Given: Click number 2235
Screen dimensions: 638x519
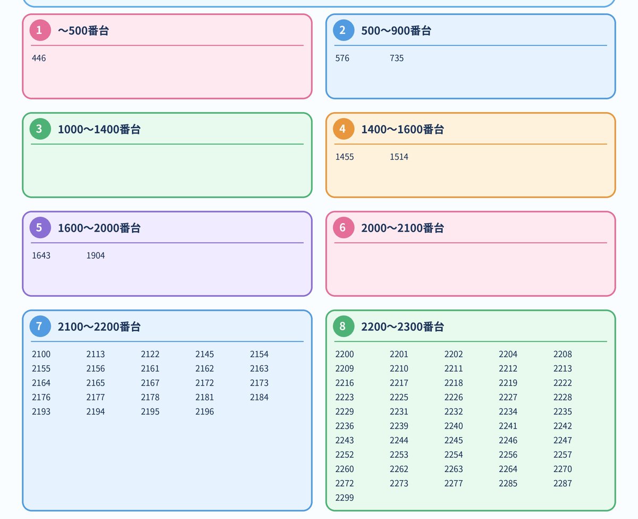Looking at the screenshot, I should (x=563, y=412).
